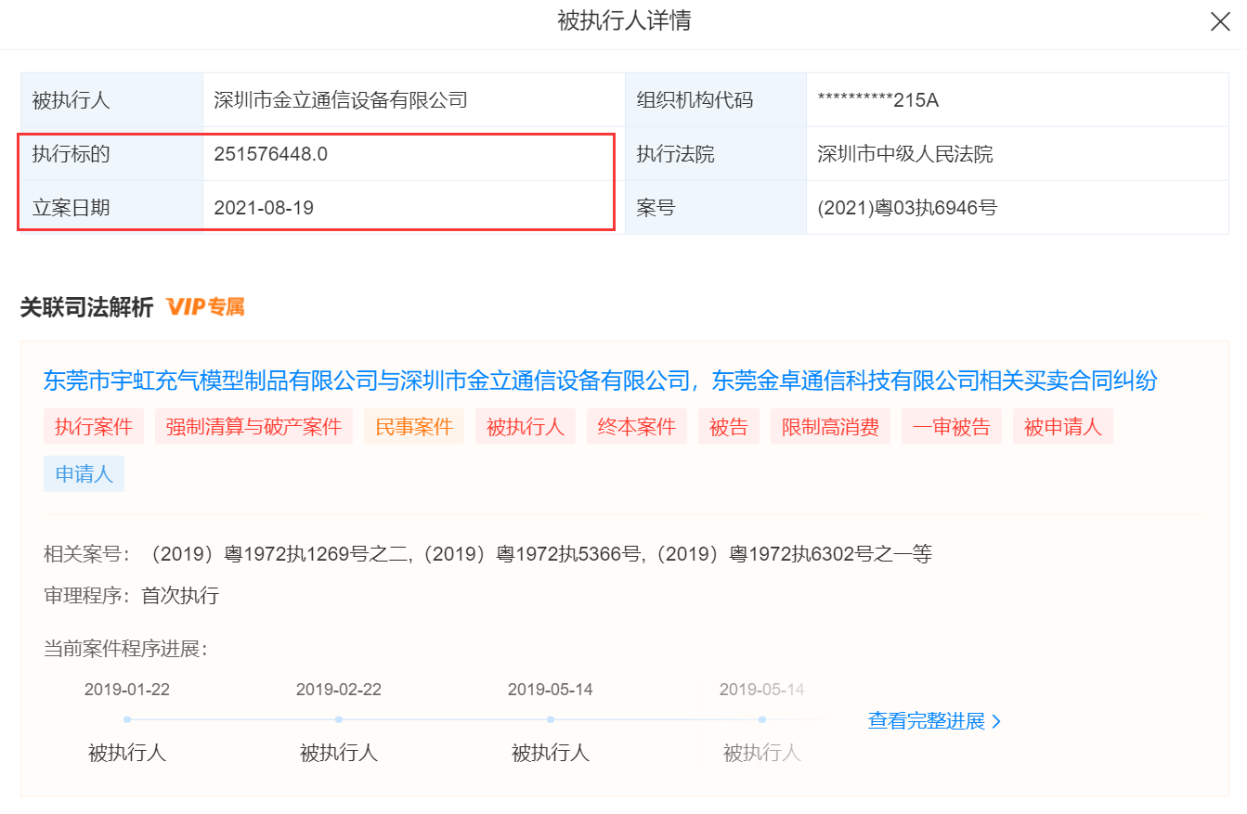
Task: Click the 被执行人 label under 2019-01-22
Action: pos(127,752)
